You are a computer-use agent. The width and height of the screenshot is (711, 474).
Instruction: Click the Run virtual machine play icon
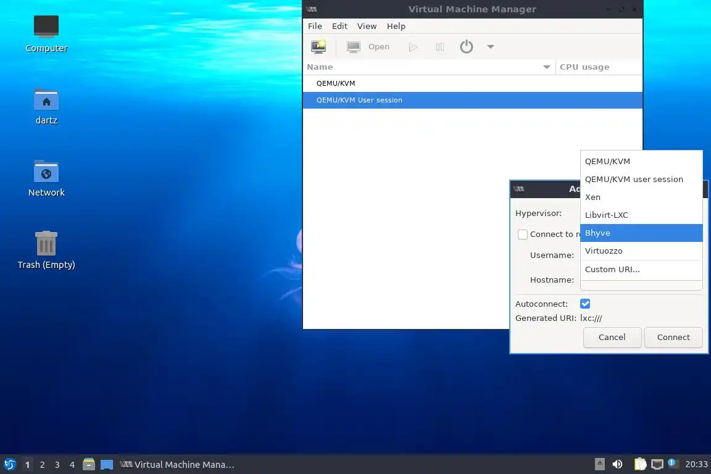[x=413, y=47]
